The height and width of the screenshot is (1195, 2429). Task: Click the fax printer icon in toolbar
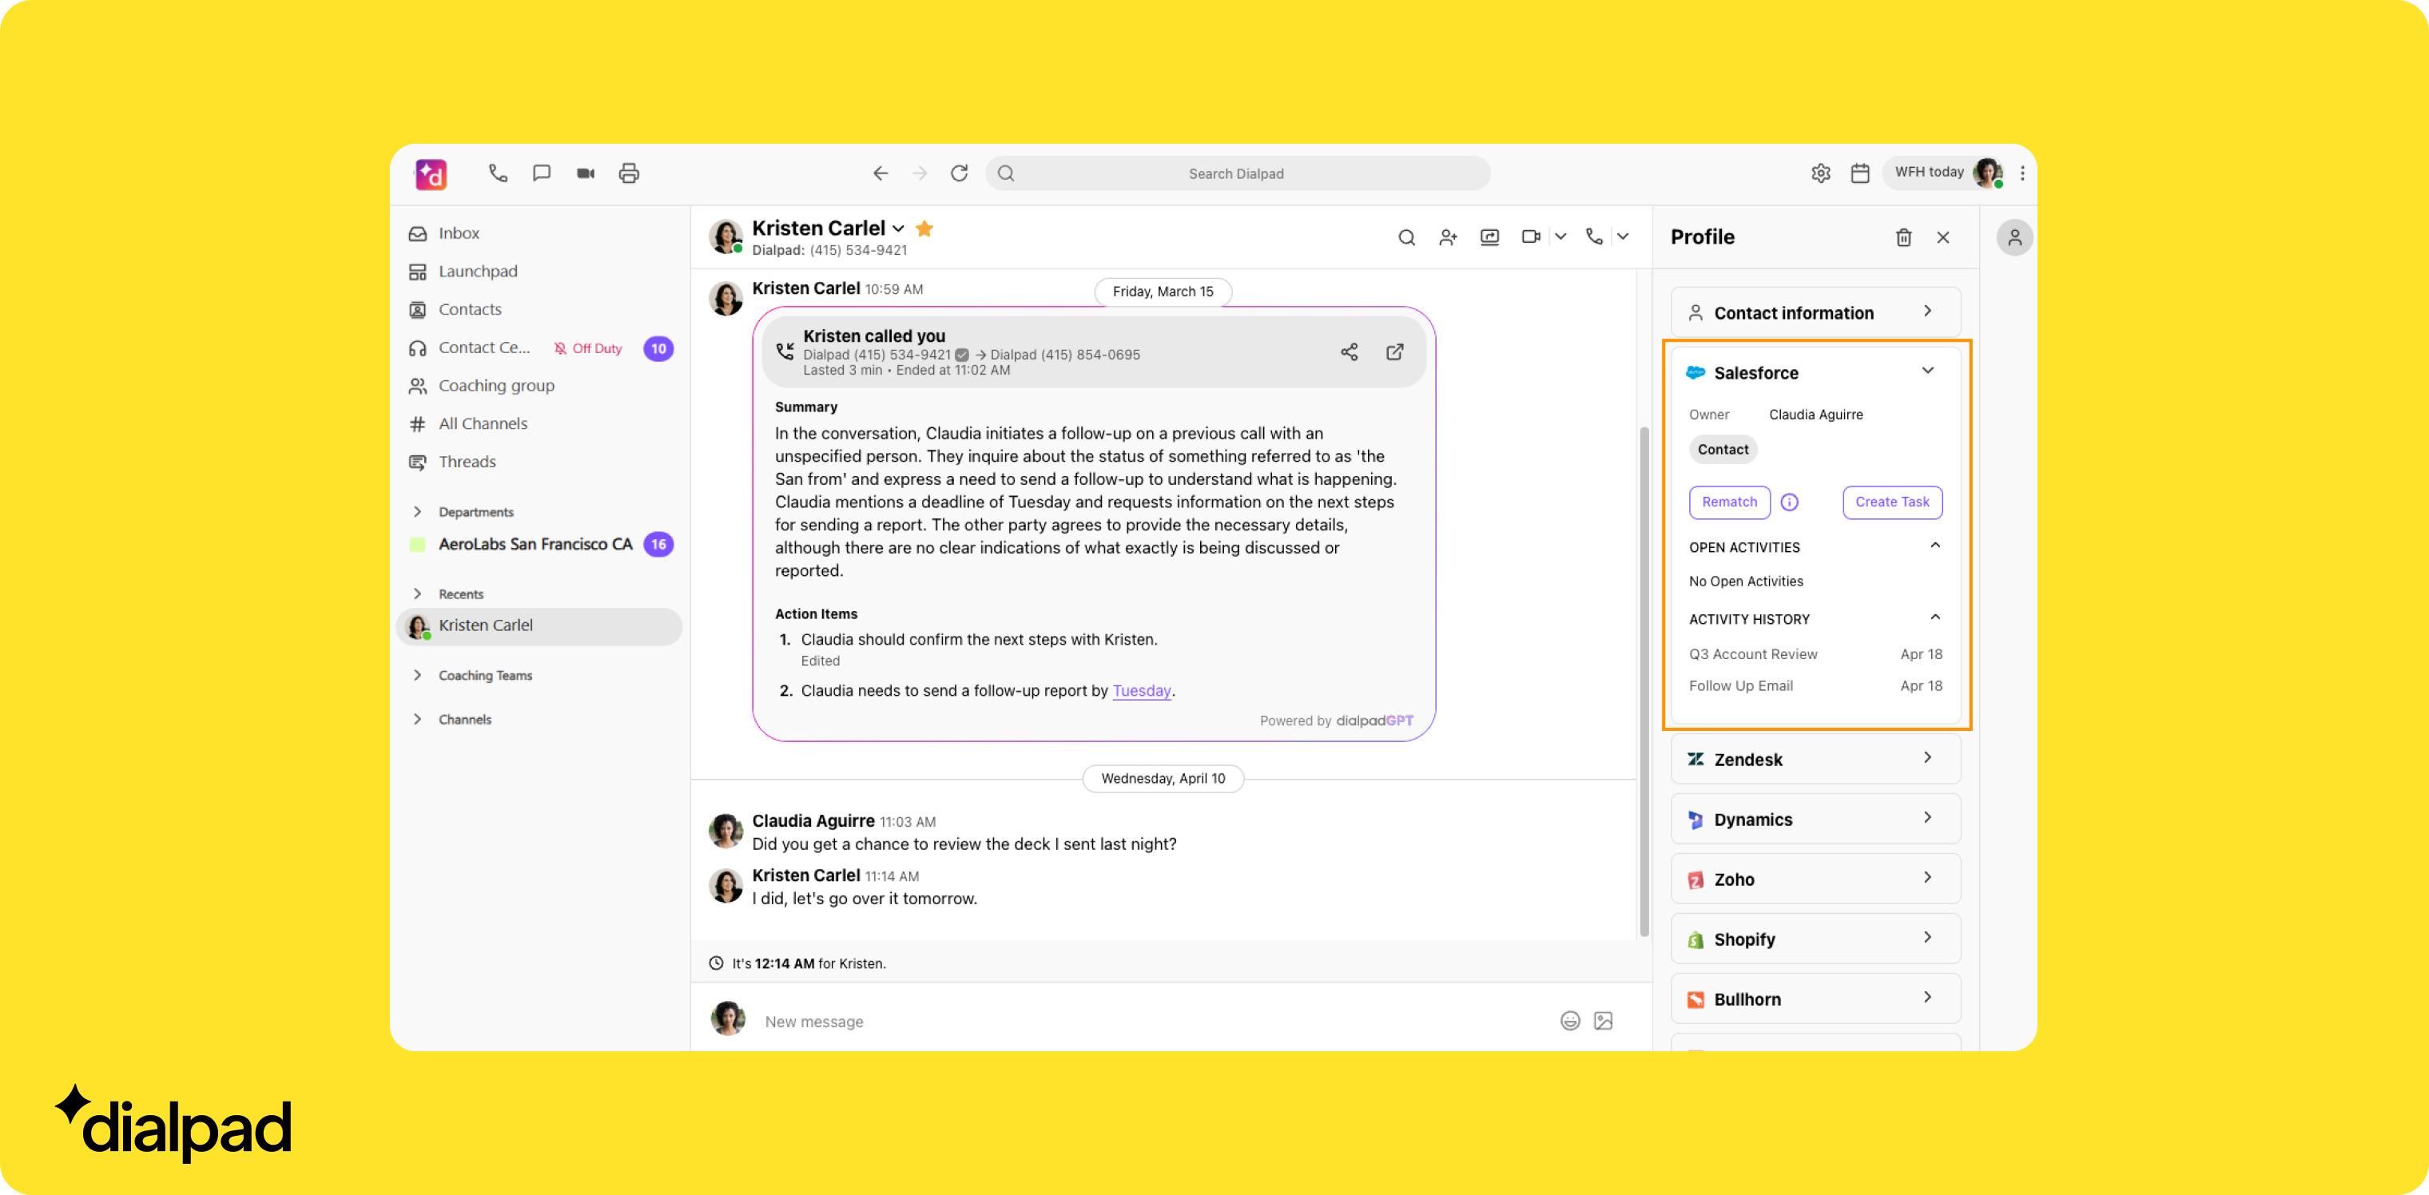[629, 173]
